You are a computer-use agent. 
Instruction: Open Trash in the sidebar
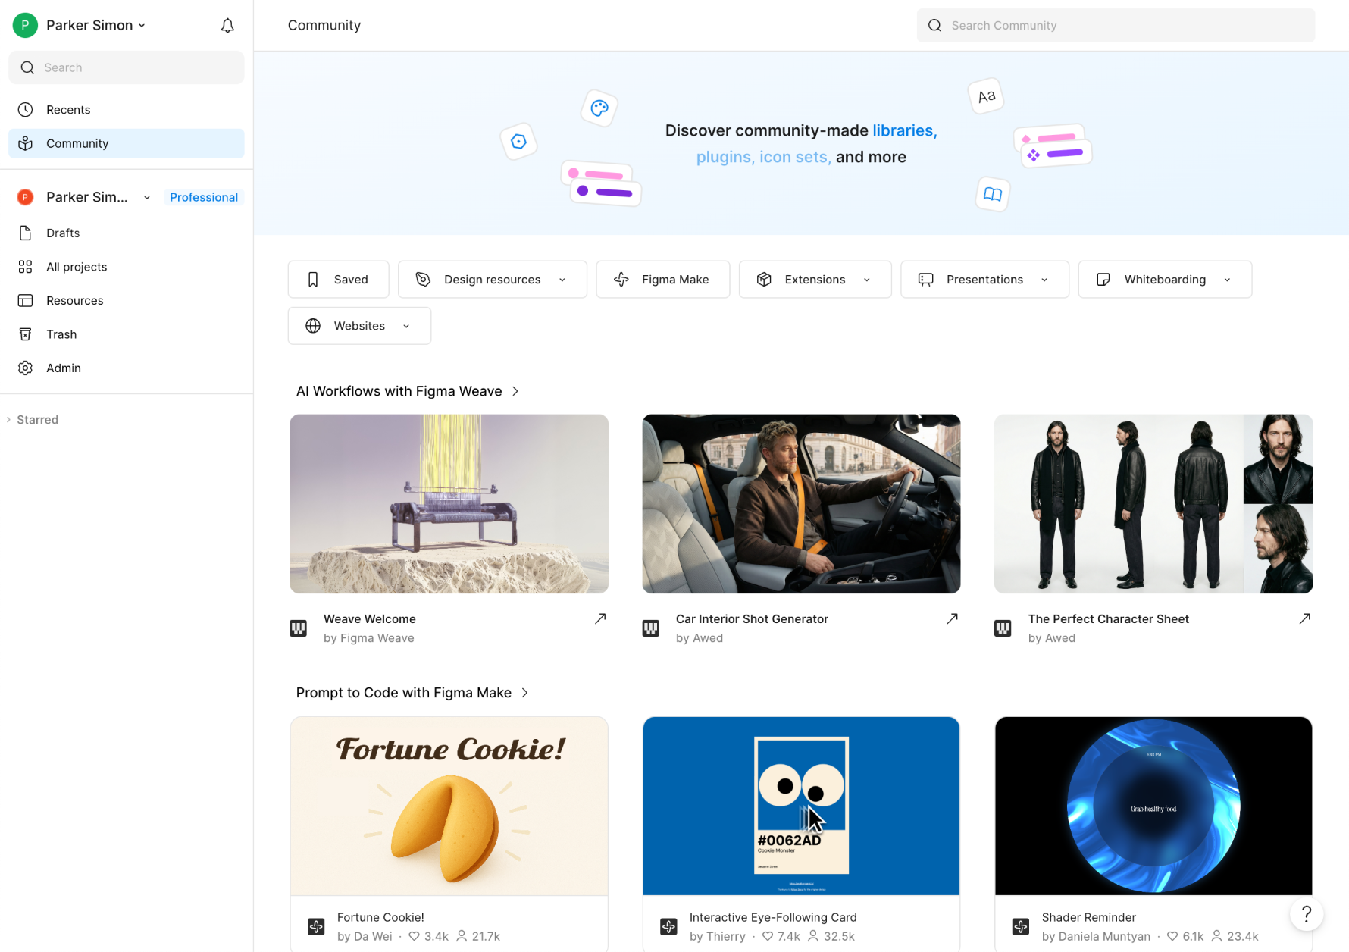(x=127, y=334)
